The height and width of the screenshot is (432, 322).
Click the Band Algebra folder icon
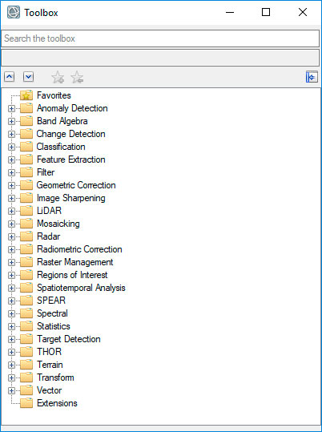click(x=26, y=121)
